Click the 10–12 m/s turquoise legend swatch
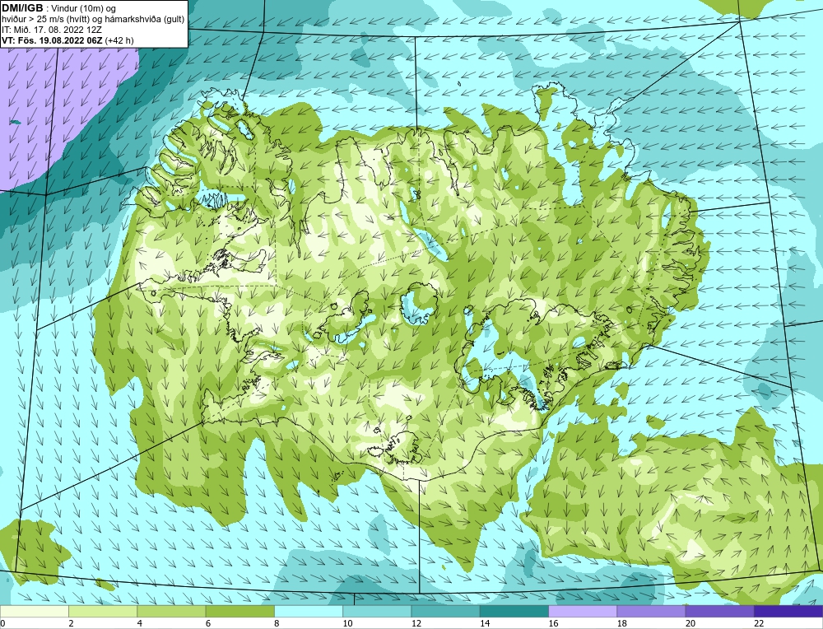823x629 pixels. tap(377, 611)
